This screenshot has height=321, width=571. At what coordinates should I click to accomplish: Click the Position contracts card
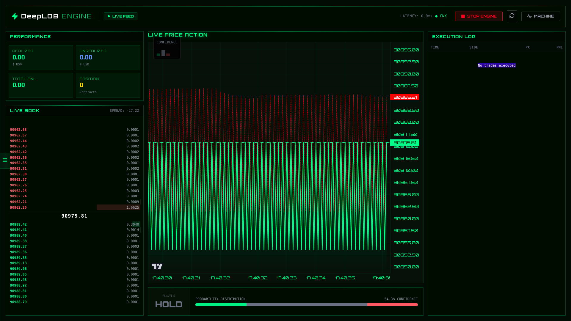tap(108, 85)
